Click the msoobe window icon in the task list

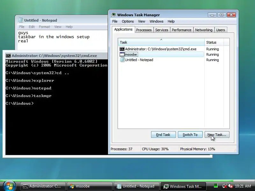pos(122,54)
